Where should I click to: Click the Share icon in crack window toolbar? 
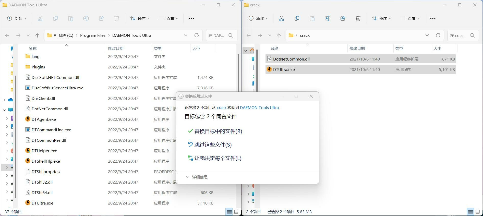point(343,18)
